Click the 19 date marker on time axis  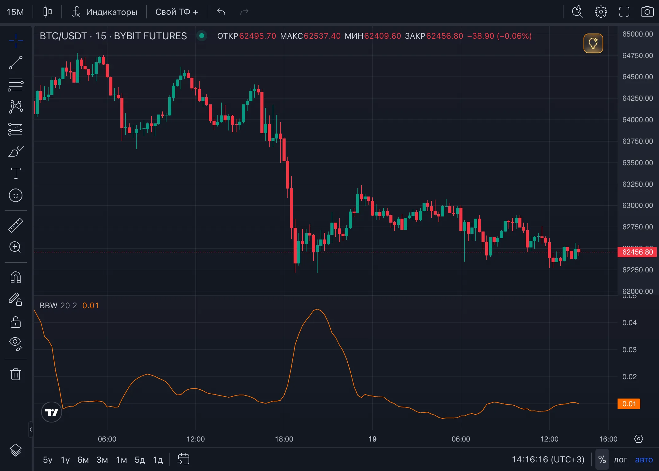click(372, 439)
